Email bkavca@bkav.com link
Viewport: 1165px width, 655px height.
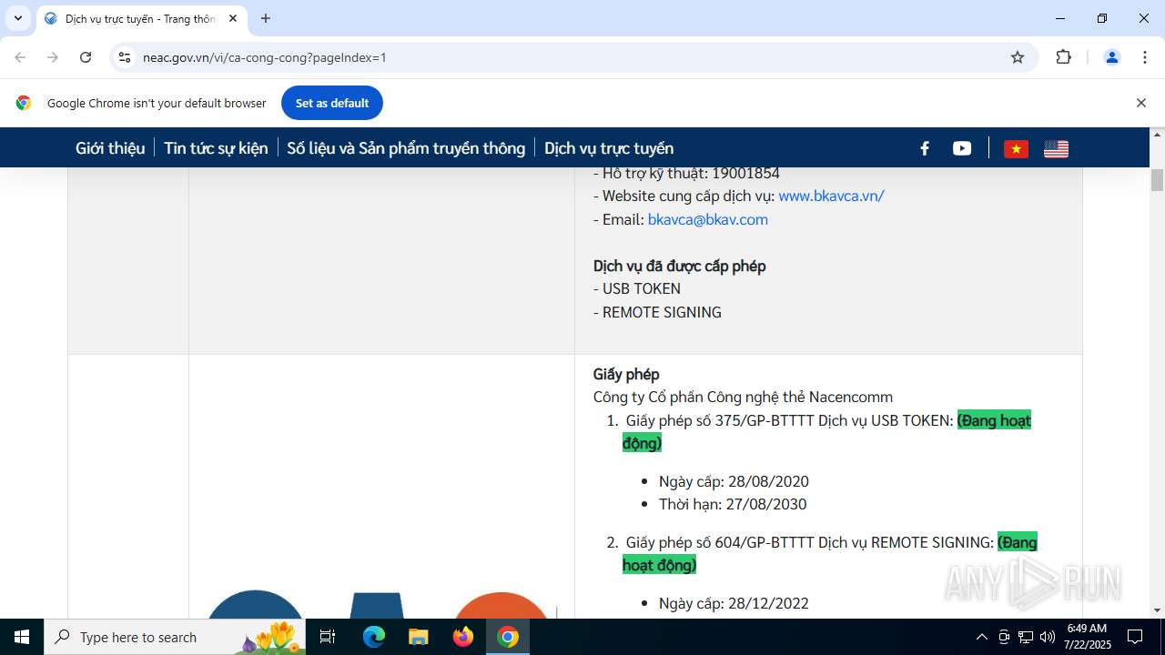tap(707, 219)
